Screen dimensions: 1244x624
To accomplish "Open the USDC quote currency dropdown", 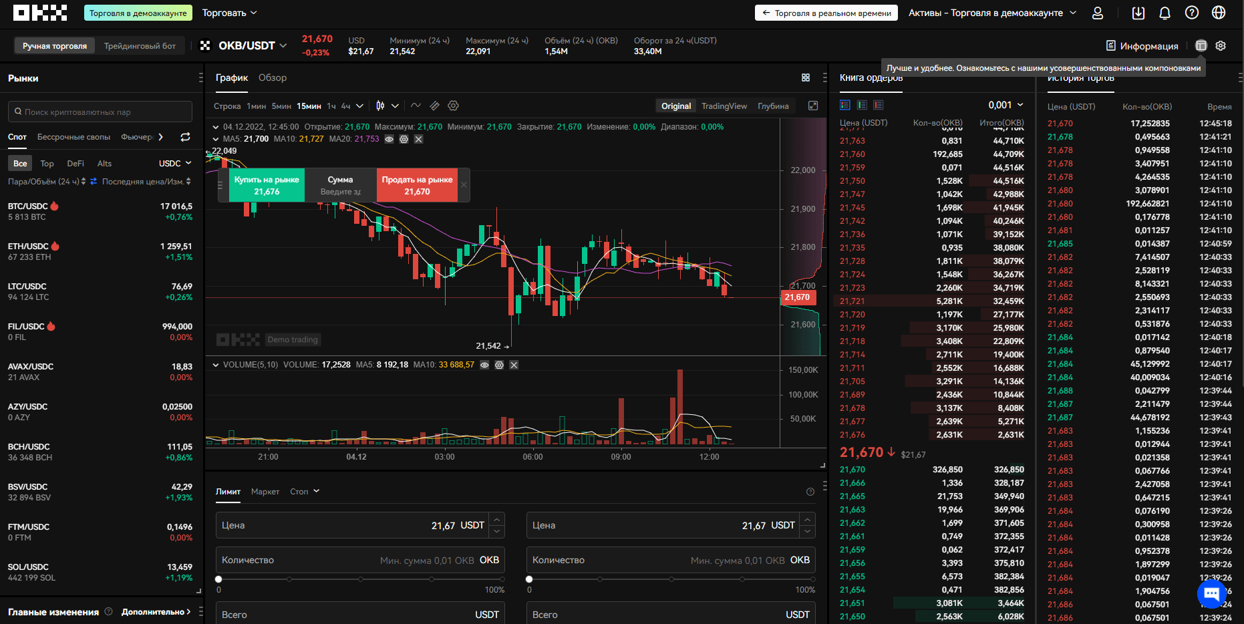I will click(x=175, y=164).
